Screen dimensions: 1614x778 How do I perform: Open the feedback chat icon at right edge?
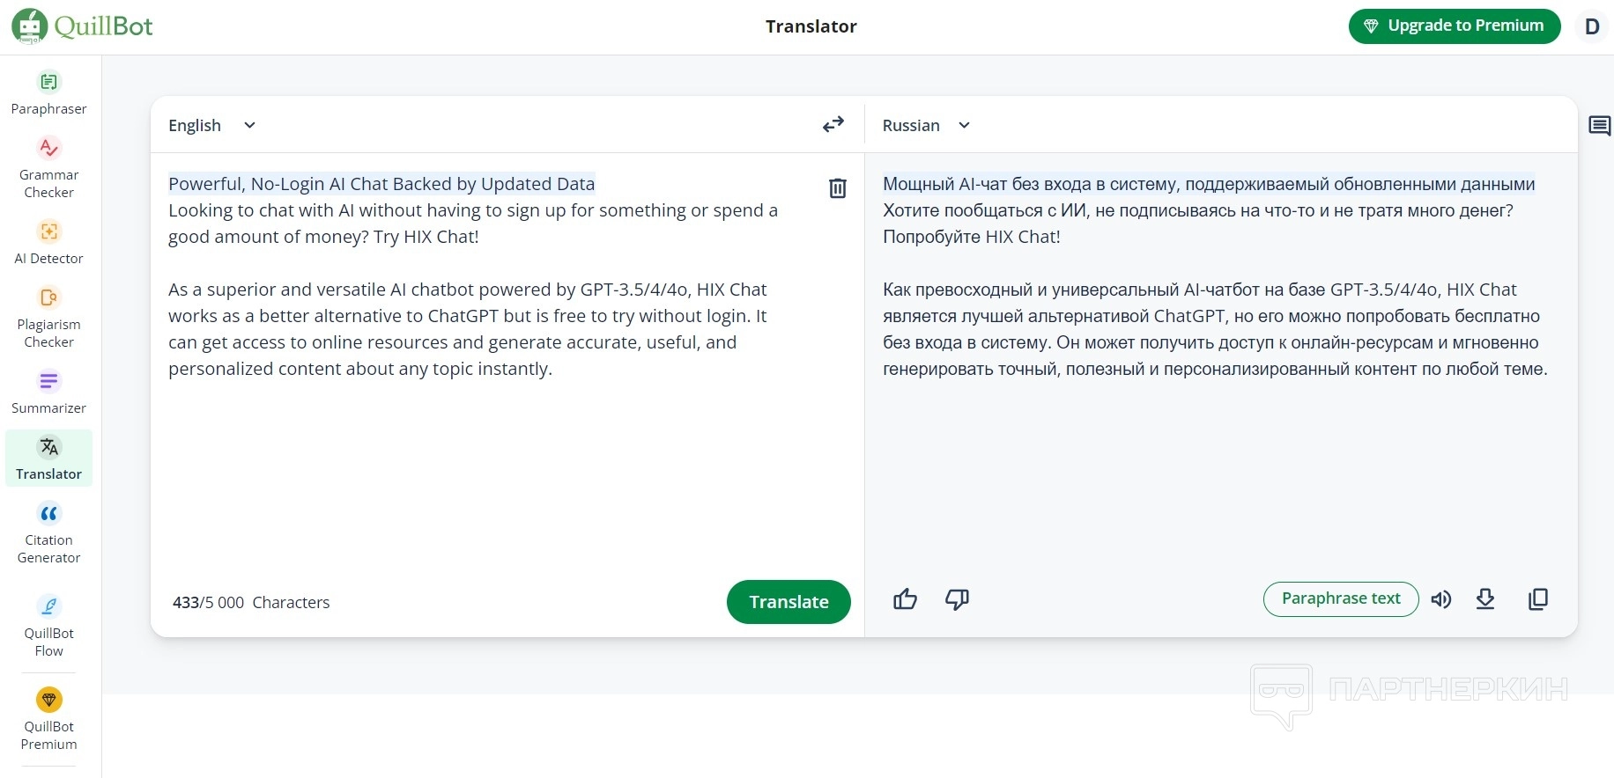click(x=1599, y=126)
